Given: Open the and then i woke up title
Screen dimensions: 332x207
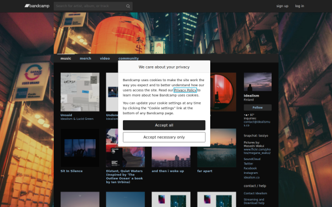Looking at the screenshot, I should click(168, 171).
